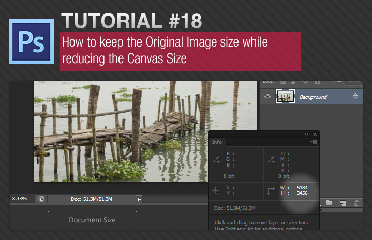Screen dimensions: 372x240
Task: Create a new group with folder icon
Action: (x=329, y=203)
